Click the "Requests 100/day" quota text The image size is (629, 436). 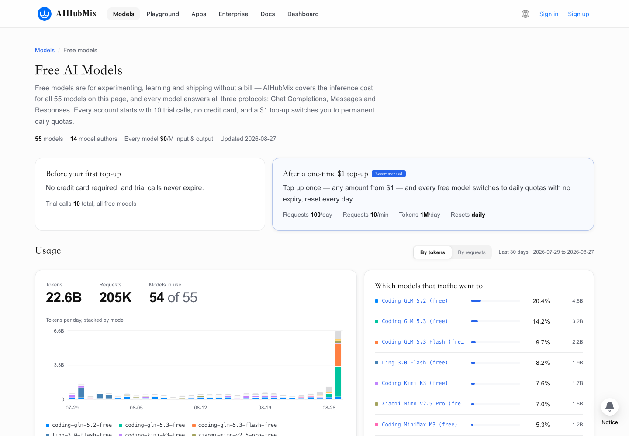pos(308,215)
